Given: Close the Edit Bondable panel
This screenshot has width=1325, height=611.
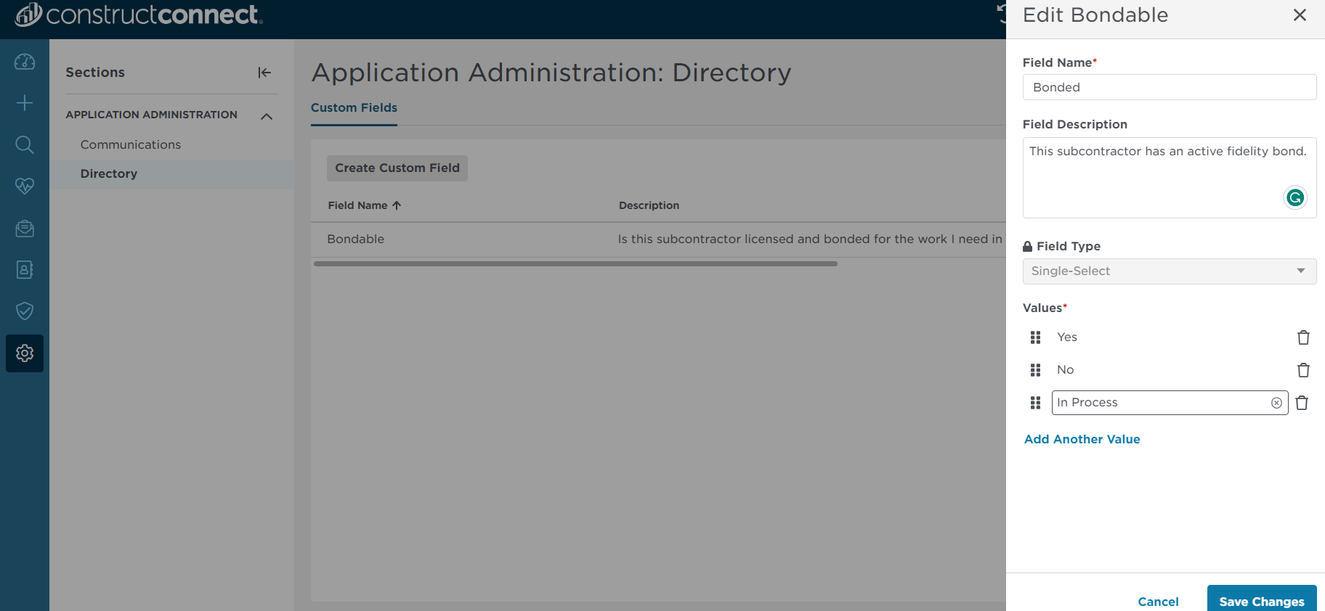Looking at the screenshot, I should click(1300, 15).
